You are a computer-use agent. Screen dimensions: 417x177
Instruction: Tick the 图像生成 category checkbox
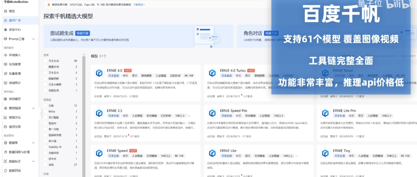pyautogui.click(x=46, y=67)
